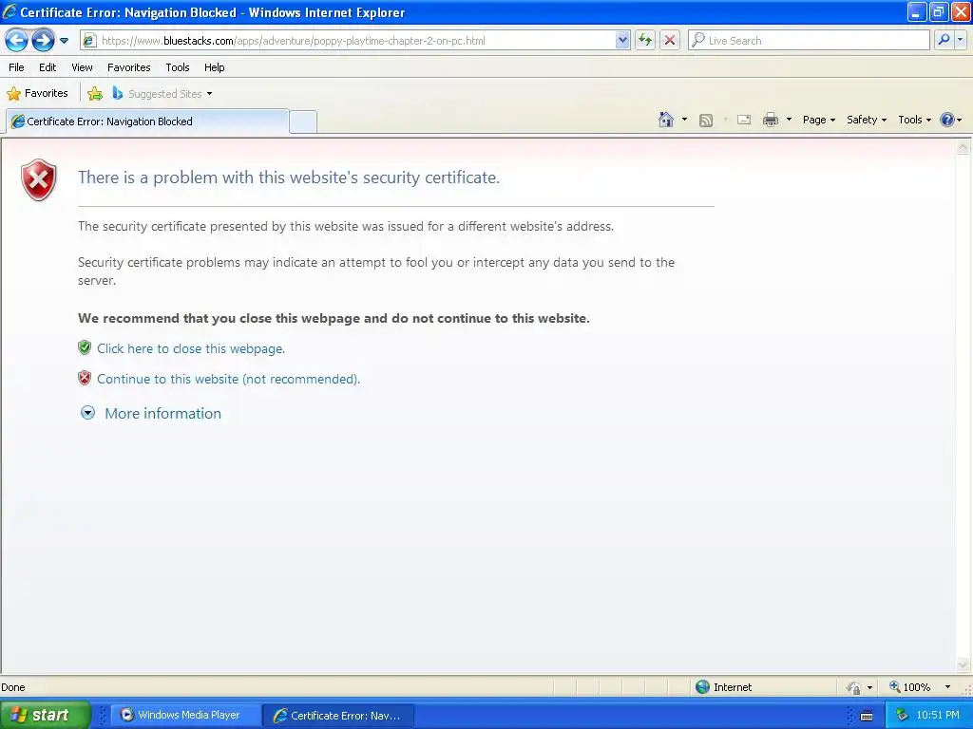973x729 pixels.
Task: Expand the zoom level dropdown arrow
Action: (947, 687)
